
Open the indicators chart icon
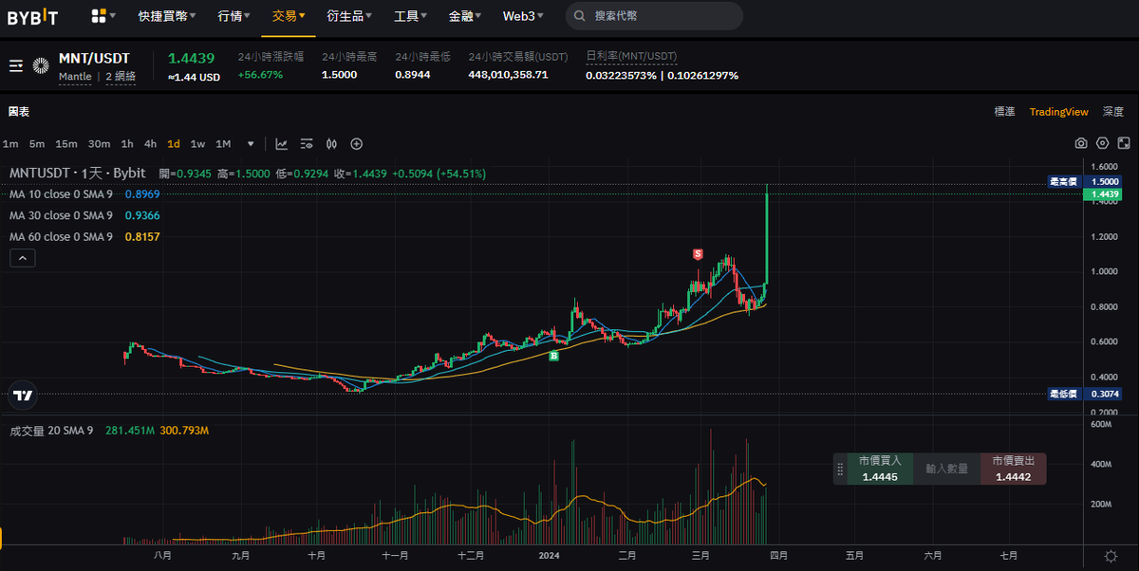tap(282, 144)
